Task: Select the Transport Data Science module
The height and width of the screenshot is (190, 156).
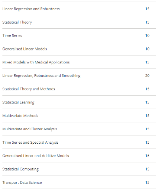Action: [x=22, y=183]
